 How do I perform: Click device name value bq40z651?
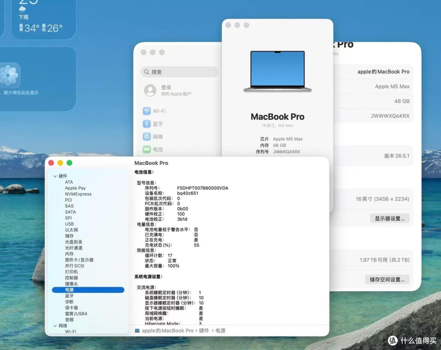click(x=187, y=193)
